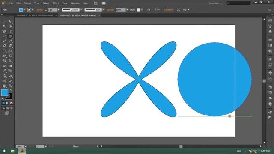Open the graphic Style dropdown

pyautogui.click(x=142, y=10)
